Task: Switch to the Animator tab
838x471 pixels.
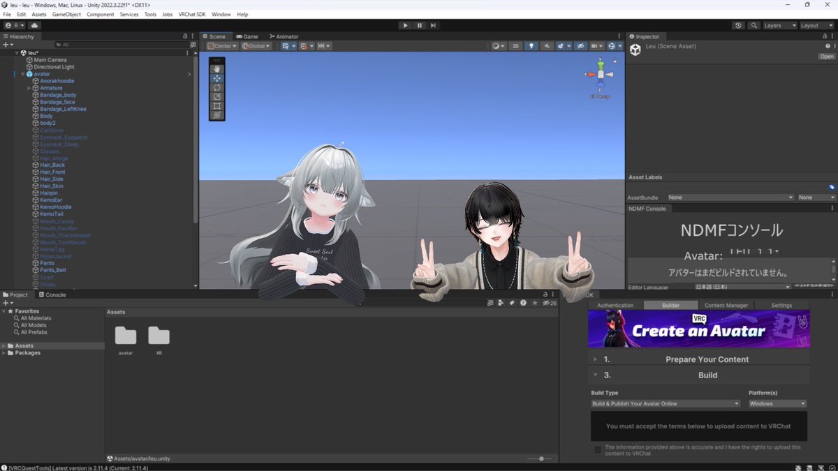Action: coord(283,36)
